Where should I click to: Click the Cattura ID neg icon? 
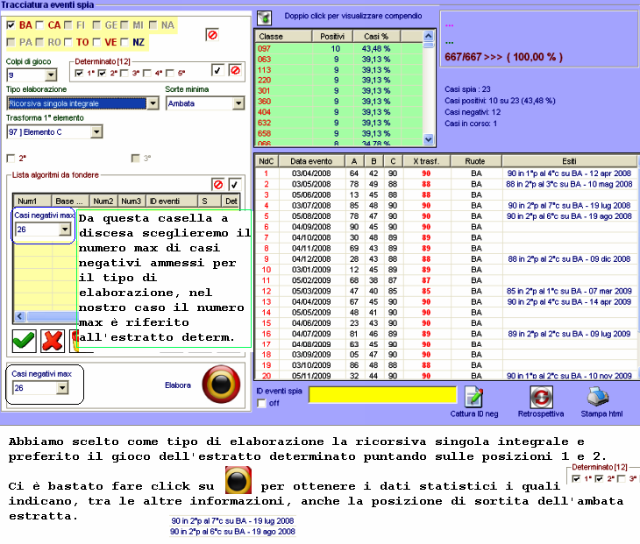474,397
